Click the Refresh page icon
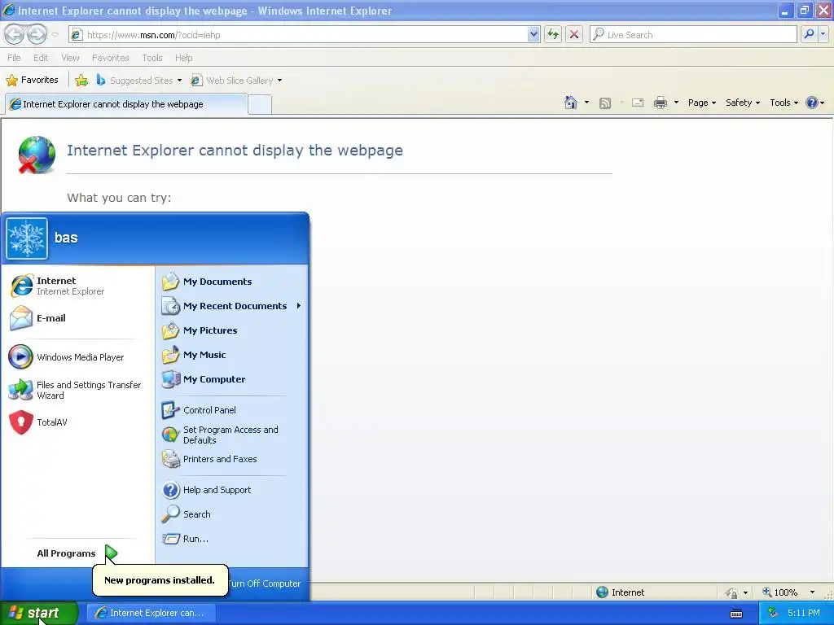The image size is (834, 625). tap(553, 34)
